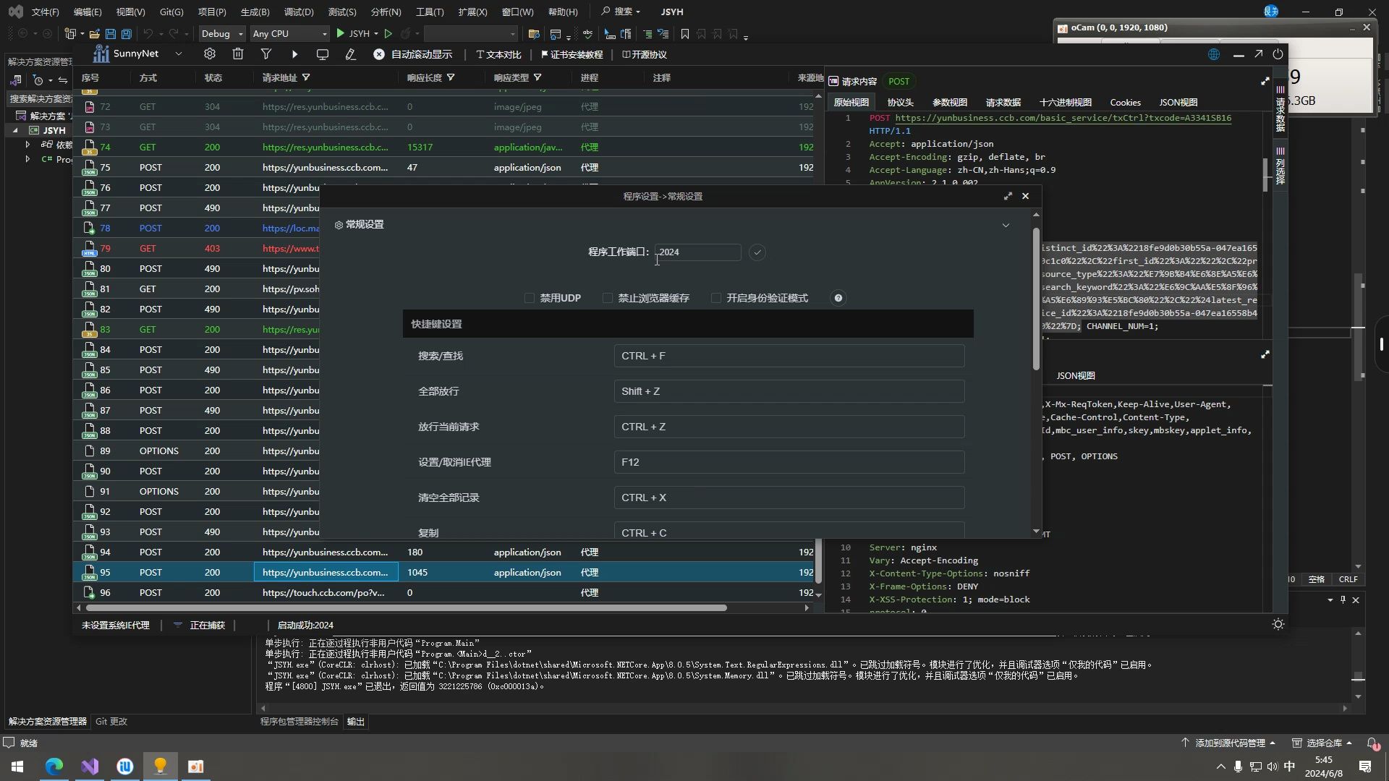
Task: Click the 程序工作端口 input field
Action: click(x=697, y=252)
